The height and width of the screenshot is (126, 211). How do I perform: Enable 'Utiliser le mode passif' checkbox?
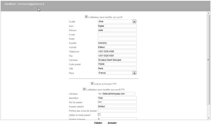[99, 115]
